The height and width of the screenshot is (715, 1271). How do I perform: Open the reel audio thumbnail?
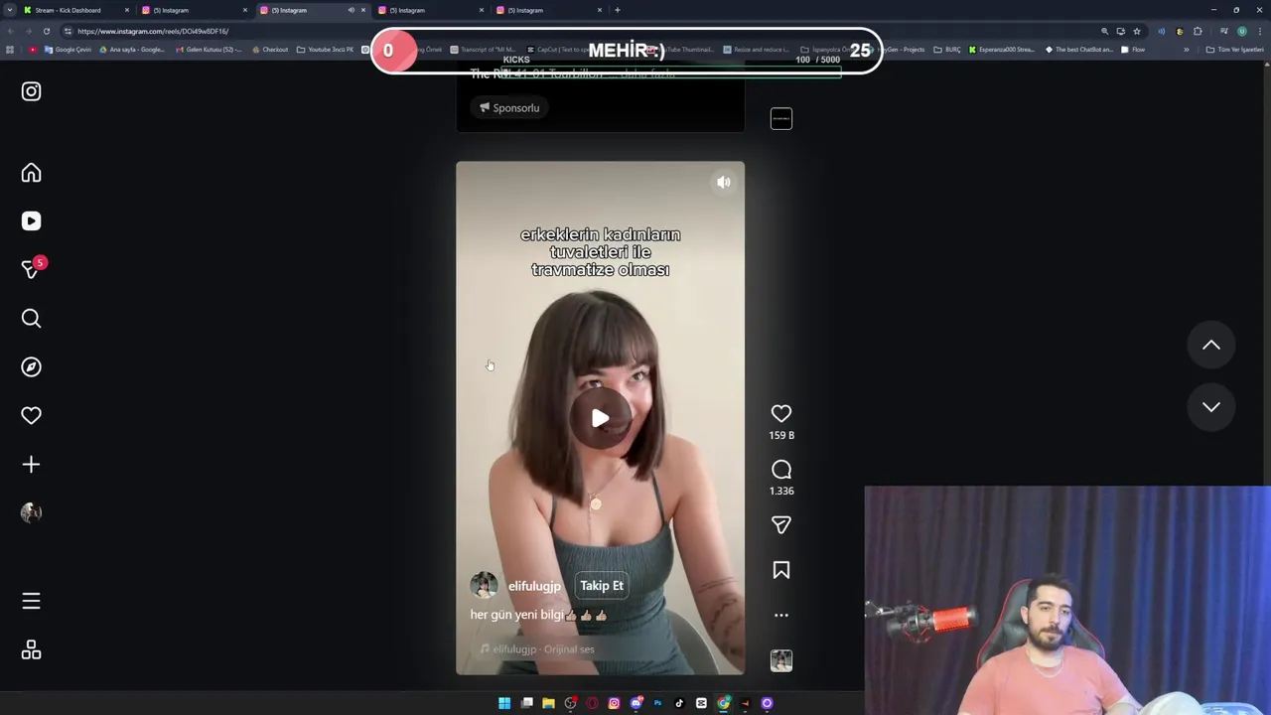pos(781,660)
